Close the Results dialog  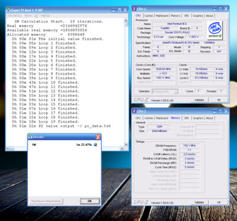point(98,137)
